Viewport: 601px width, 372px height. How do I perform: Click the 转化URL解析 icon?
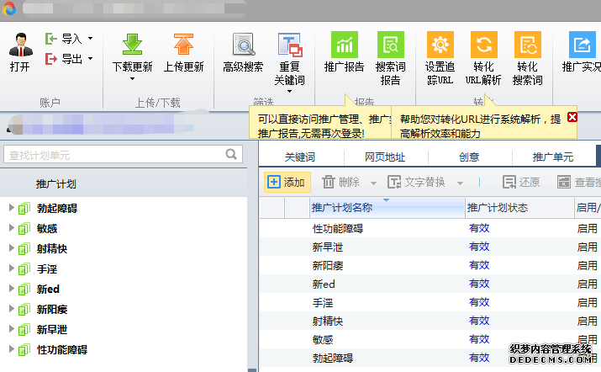[483, 45]
